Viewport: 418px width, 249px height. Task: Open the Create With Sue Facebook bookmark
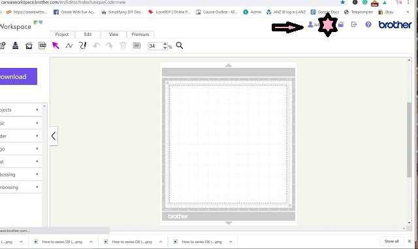tap(74, 12)
